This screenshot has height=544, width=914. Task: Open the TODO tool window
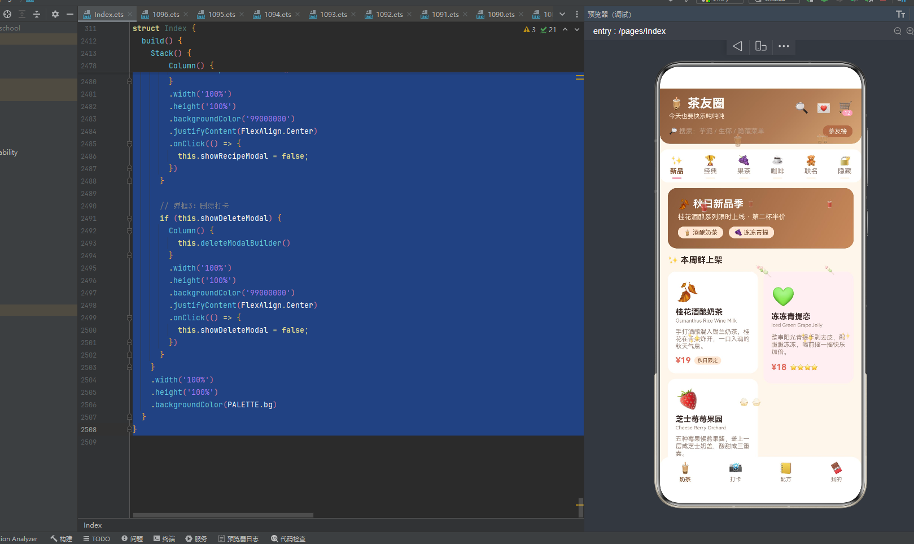point(97,539)
